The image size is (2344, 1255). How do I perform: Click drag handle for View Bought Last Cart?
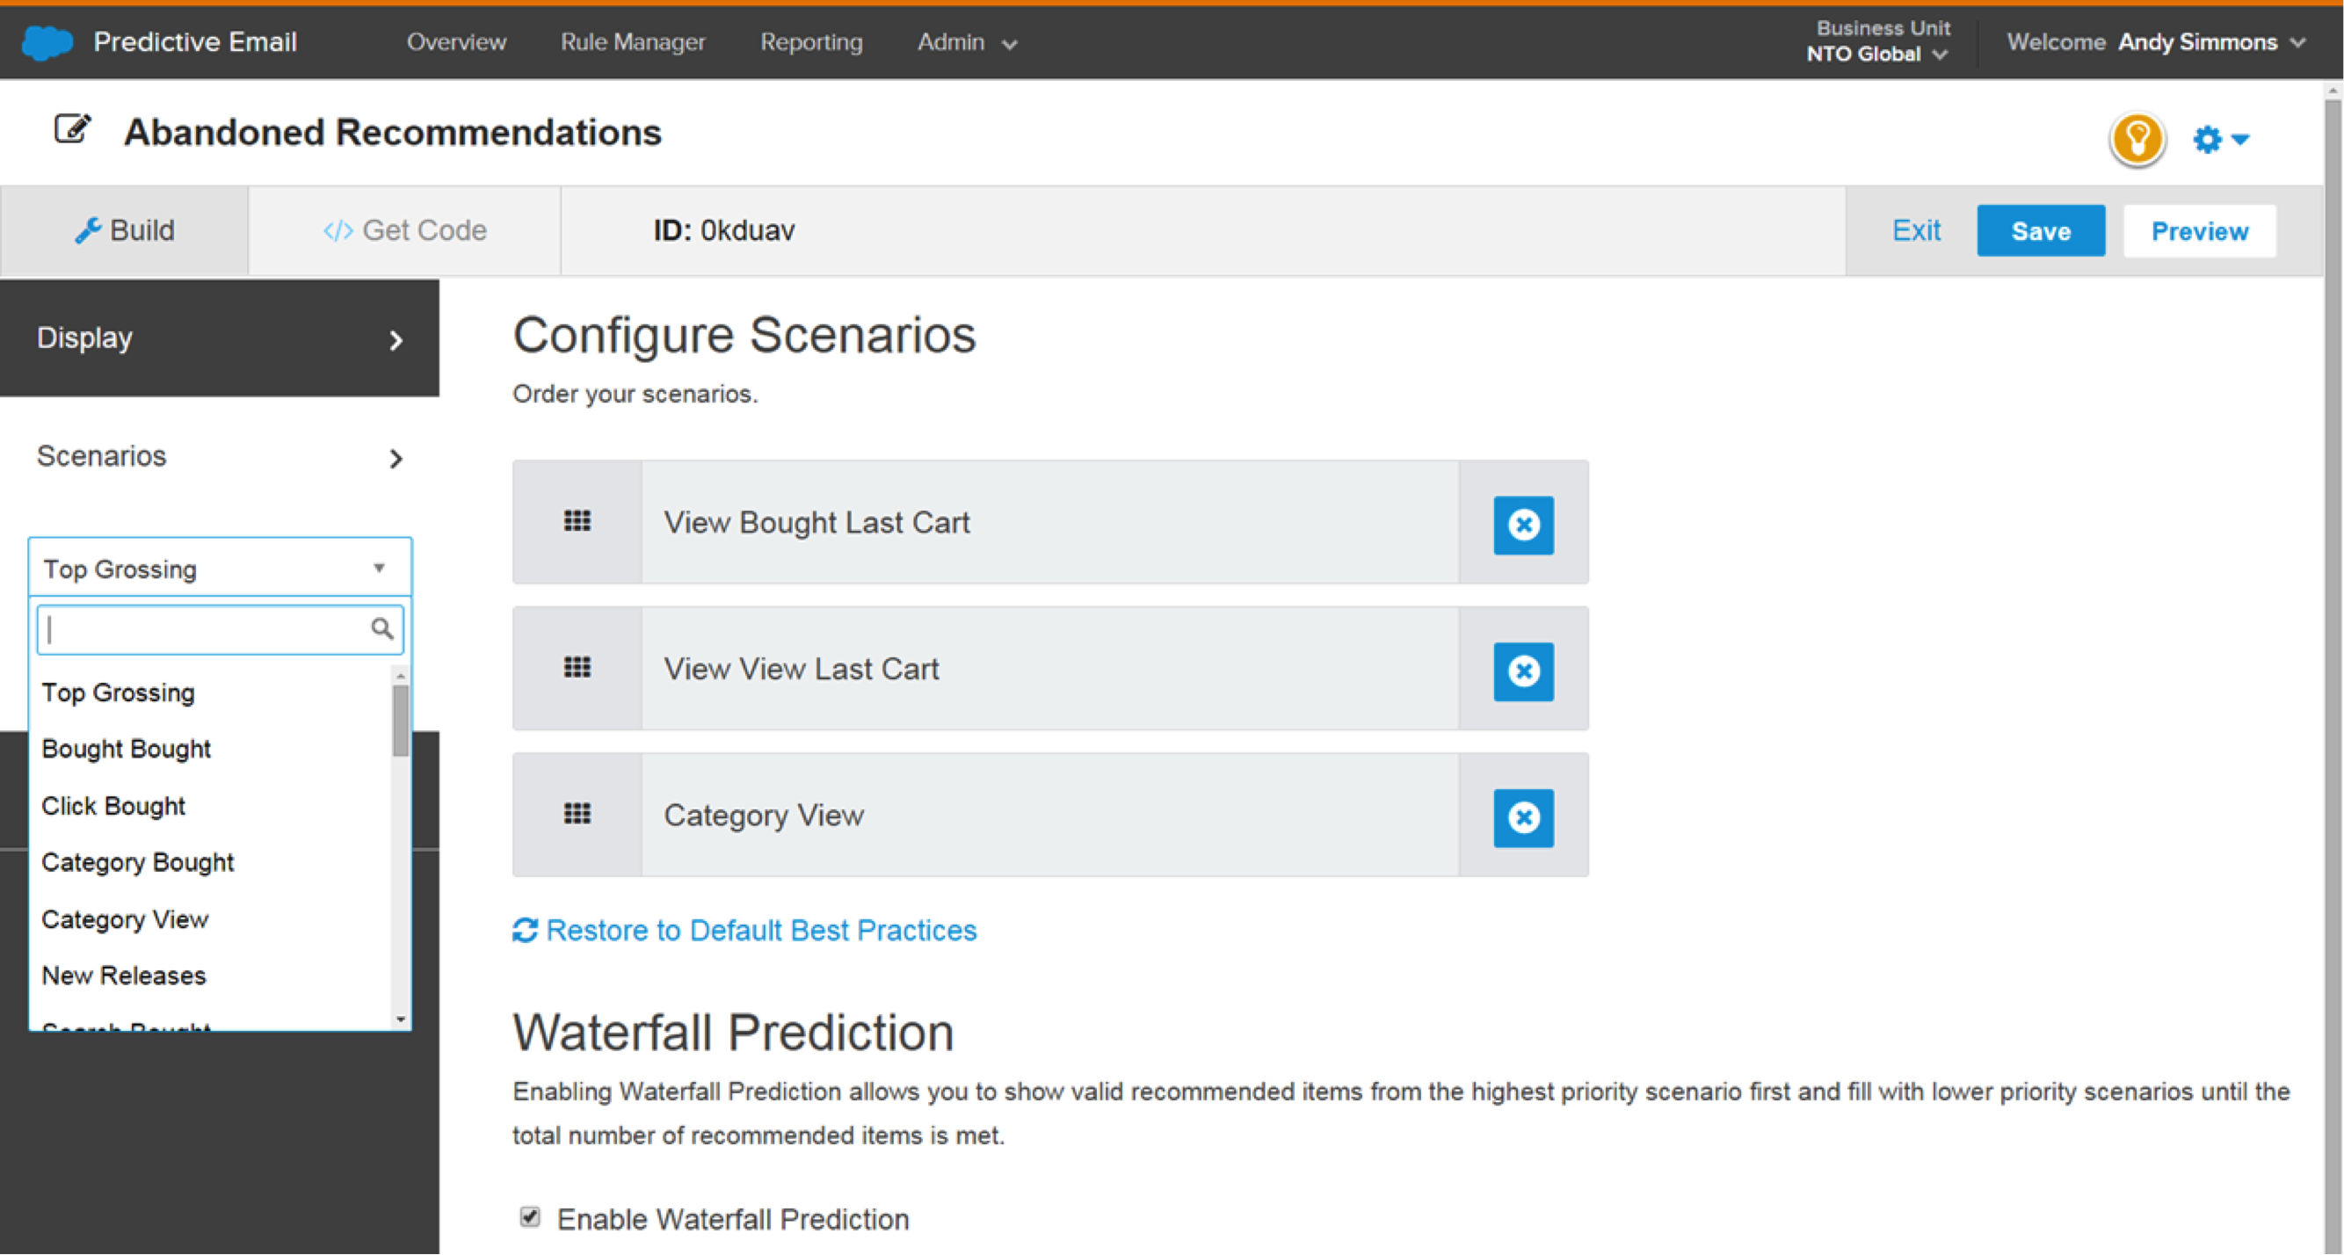[577, 521]
